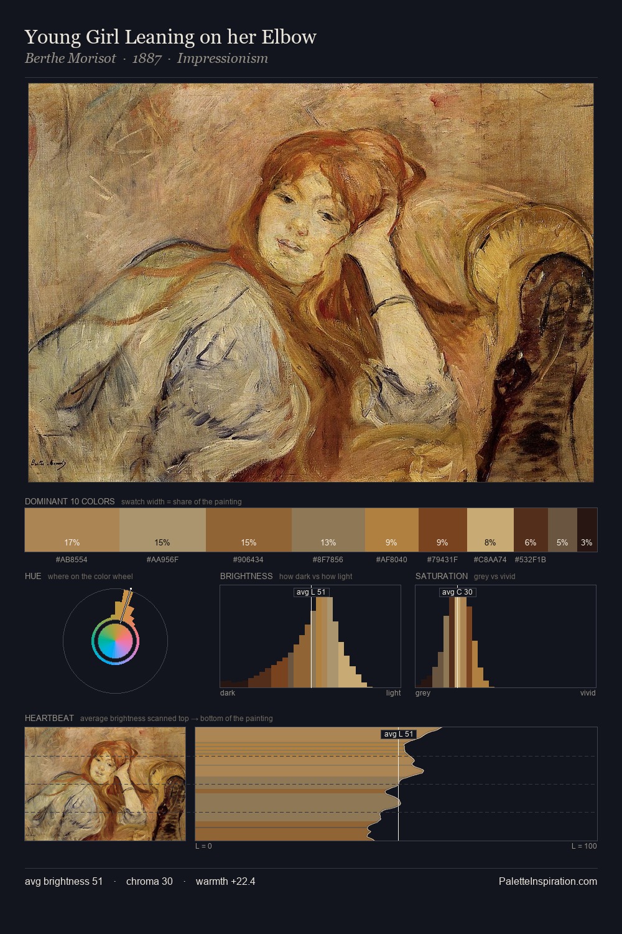Click the heartbeat 'scanned top → bottom' caption
This screenshot has width=622, height=934.
[176, 719]
